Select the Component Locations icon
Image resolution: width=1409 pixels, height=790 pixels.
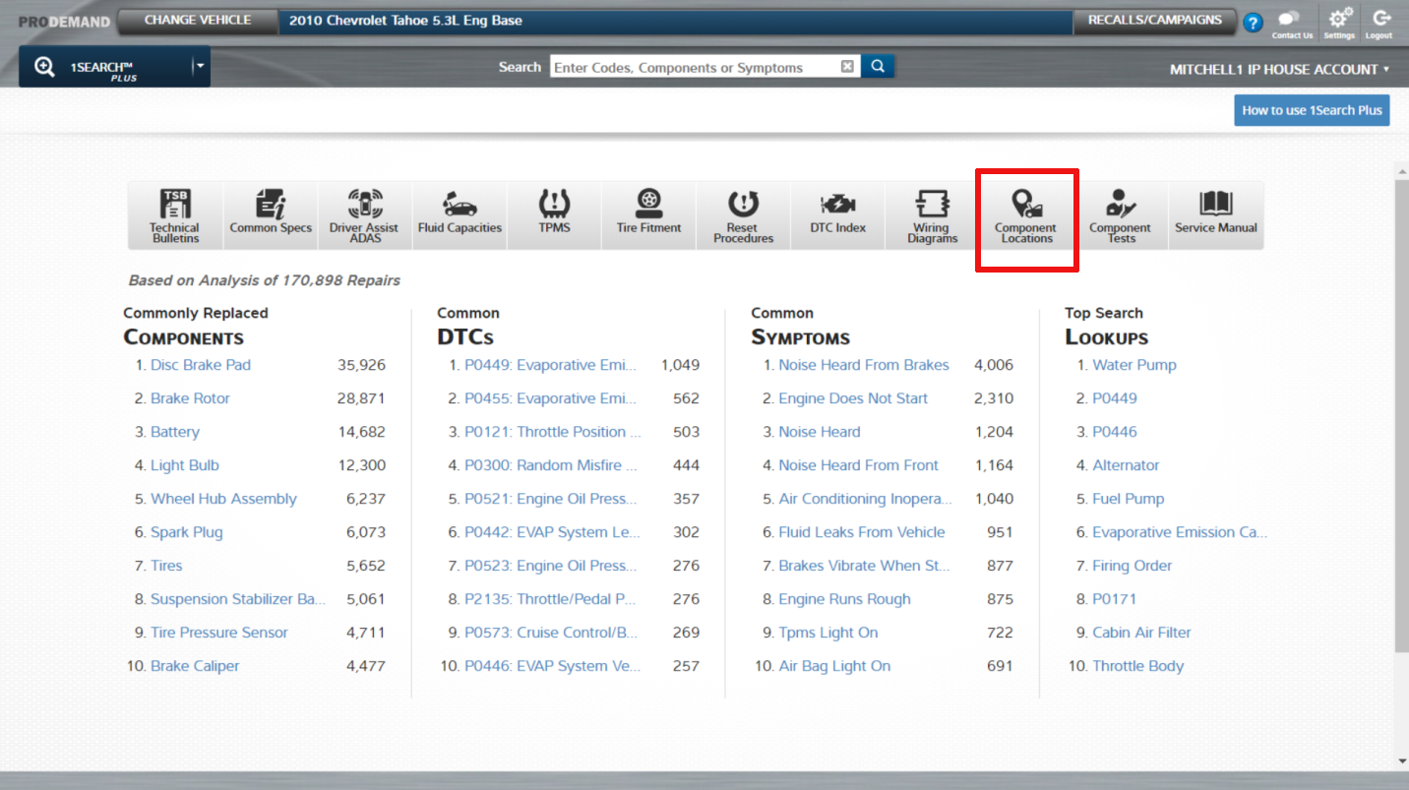click(1026, 215)
